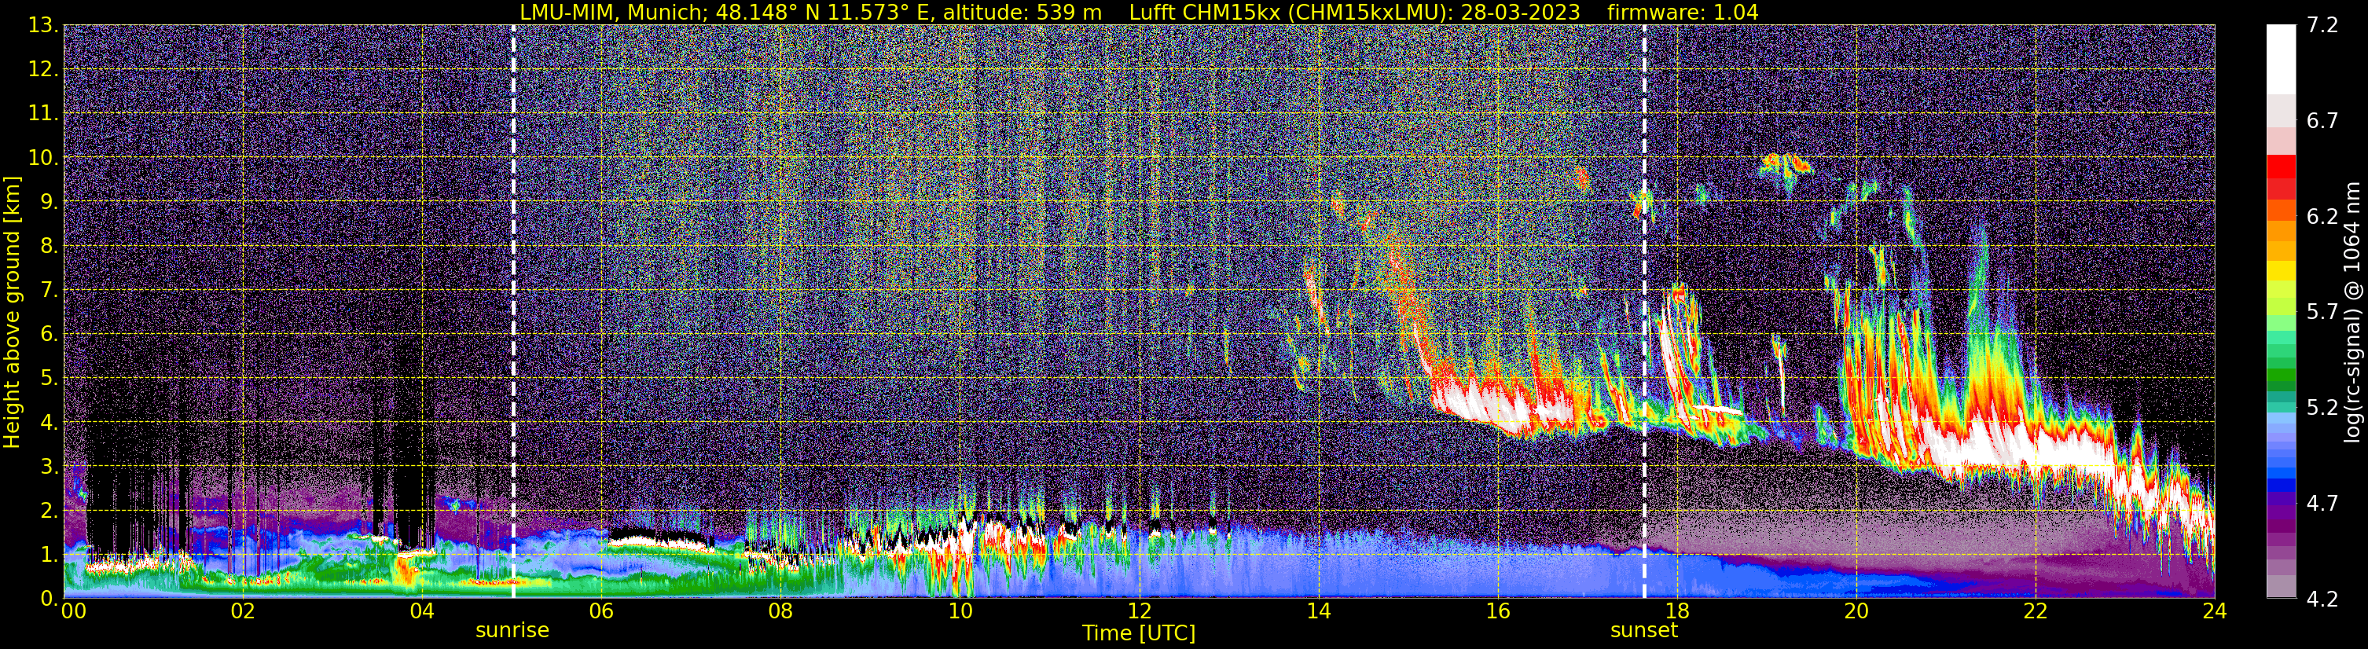Click the 1 km height axis tick
Screen dimensions: 2368x649
50,555
